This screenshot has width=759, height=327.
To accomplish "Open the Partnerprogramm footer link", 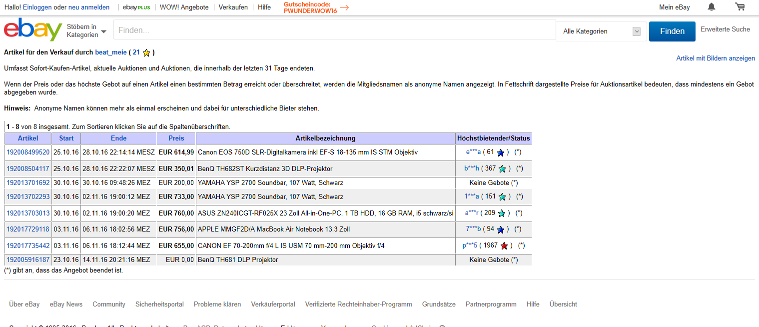I will [491, 304].
